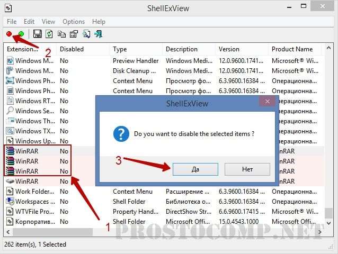Click the horizontal scrollbar thumb

[52, 232]
